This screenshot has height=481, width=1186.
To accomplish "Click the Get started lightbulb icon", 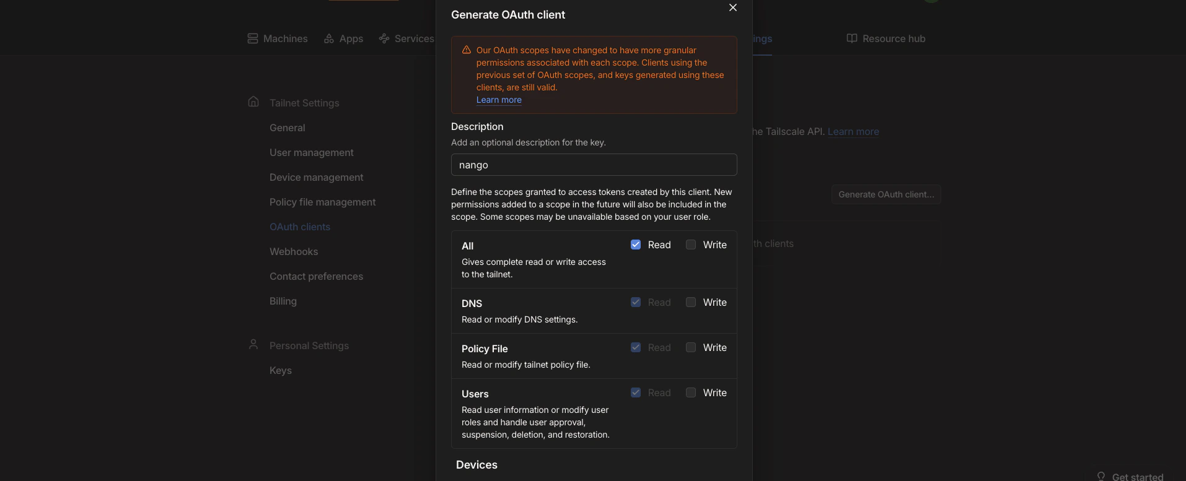I will coord(1101,476).
